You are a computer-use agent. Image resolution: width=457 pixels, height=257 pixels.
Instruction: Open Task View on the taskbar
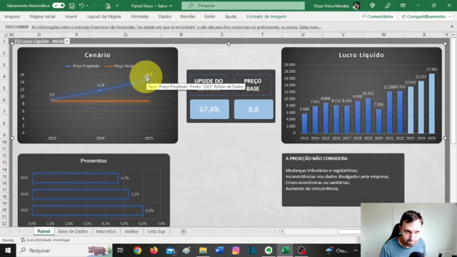point(120,251)
